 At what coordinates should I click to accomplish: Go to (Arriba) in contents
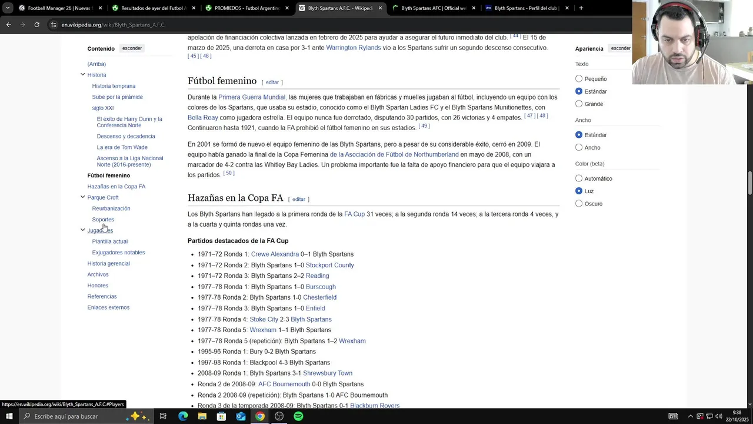click(96, 64)
